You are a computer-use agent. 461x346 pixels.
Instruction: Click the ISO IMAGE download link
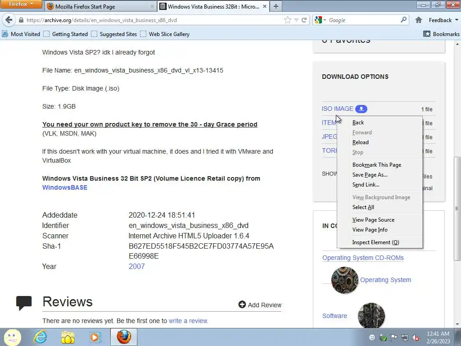point(337,109)
